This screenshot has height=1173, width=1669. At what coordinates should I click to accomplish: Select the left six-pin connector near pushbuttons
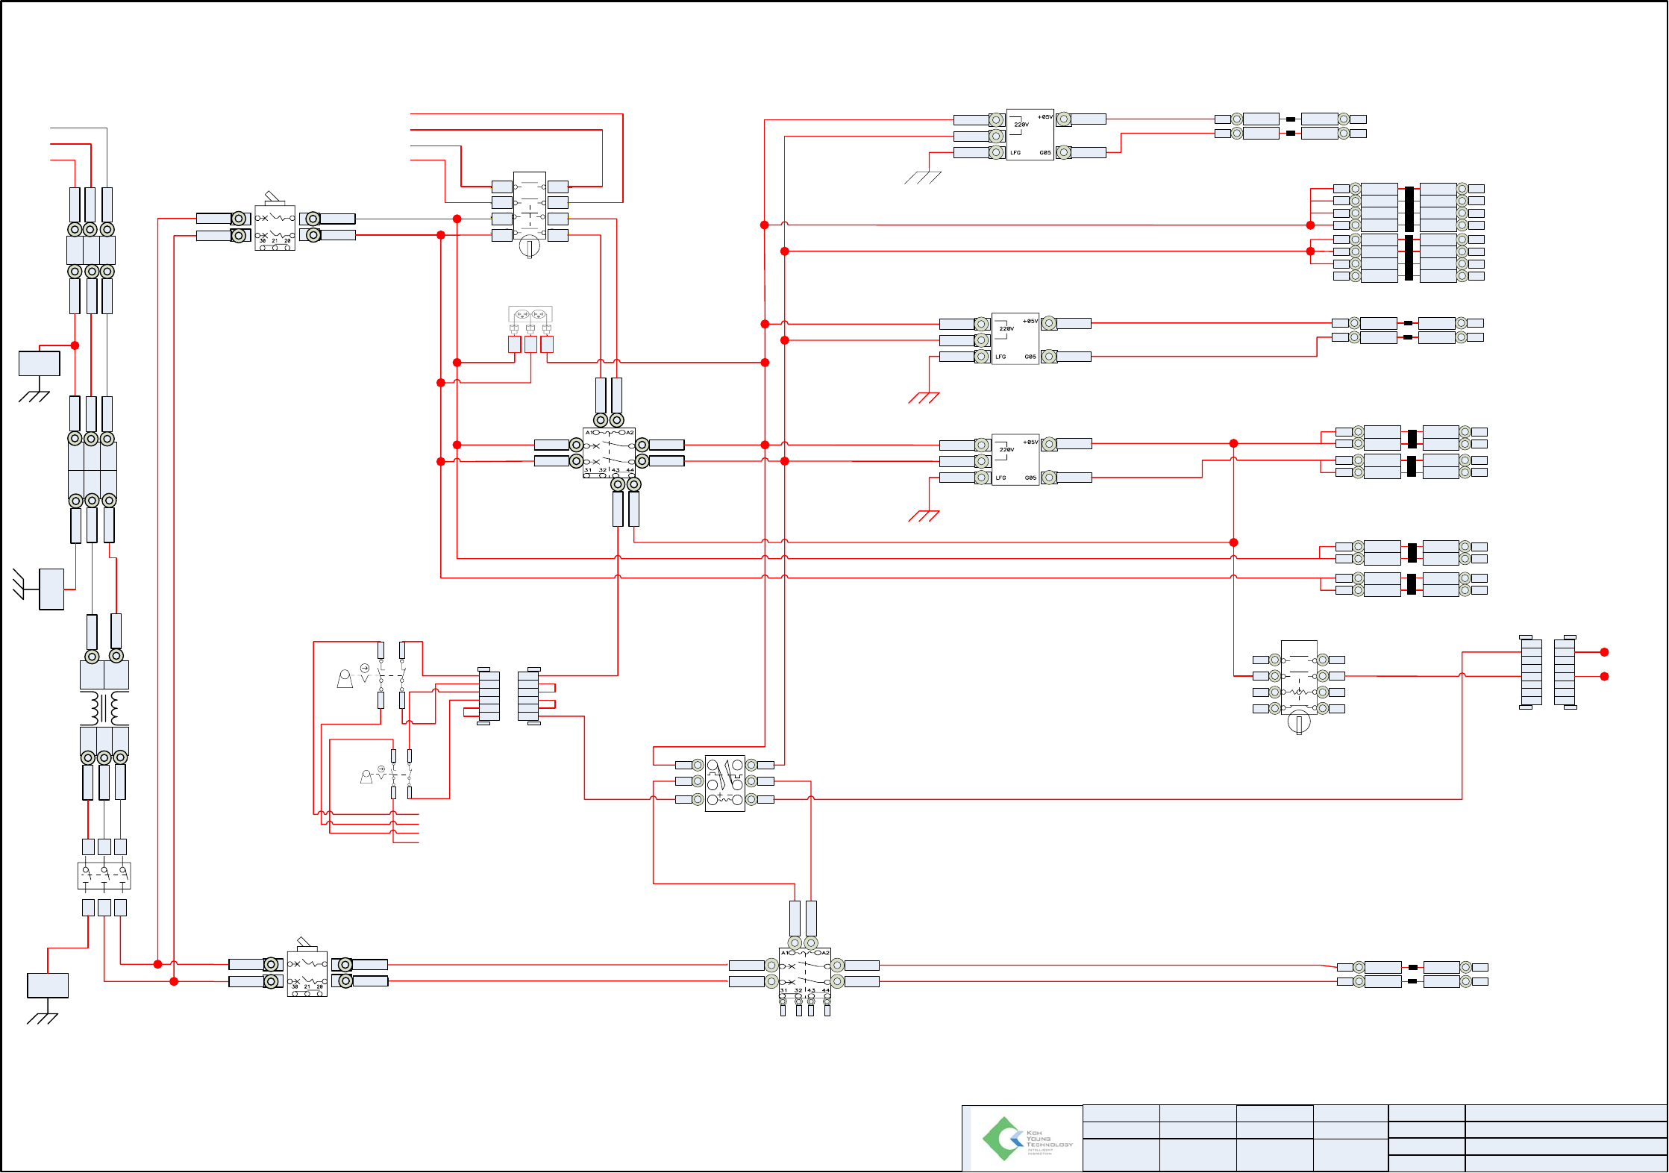point(489,695)
